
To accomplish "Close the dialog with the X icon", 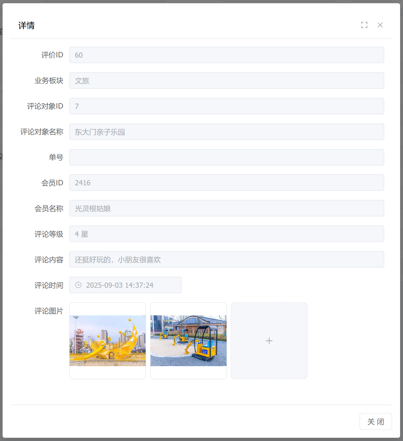I will [380, 25].
